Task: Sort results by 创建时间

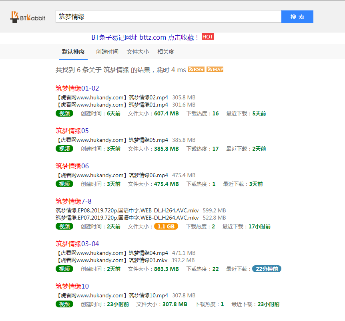Action: [107, 52]
